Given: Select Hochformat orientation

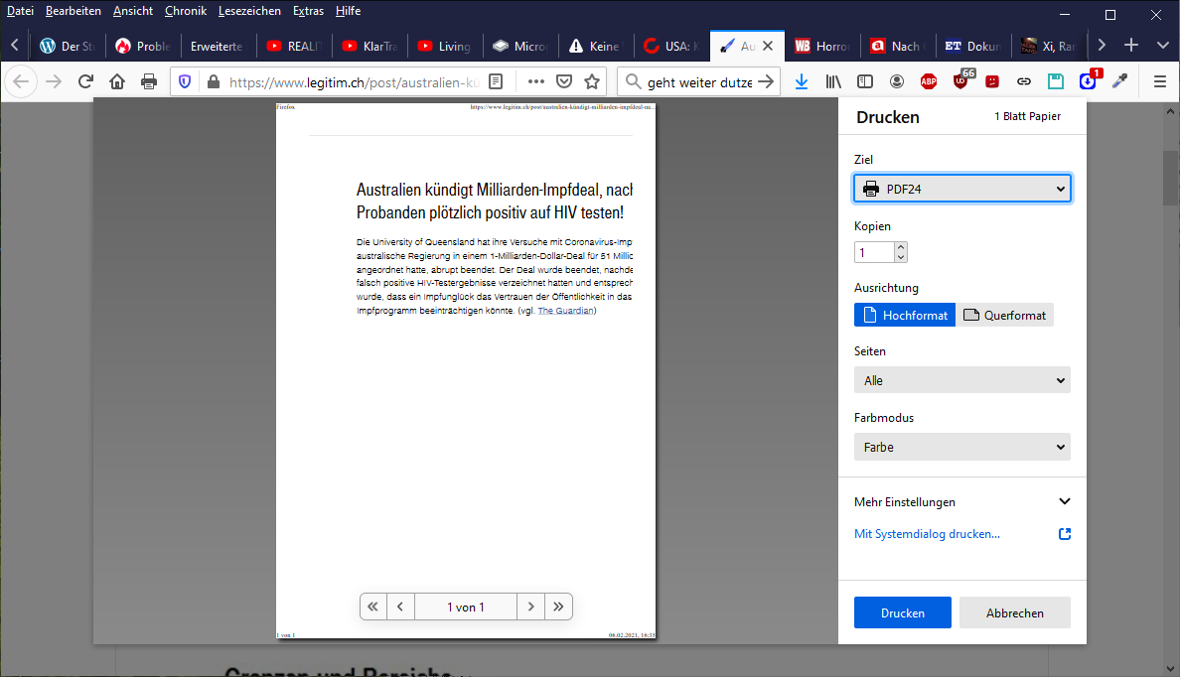Looking at the screenshot, I should [x=905, y=316].
